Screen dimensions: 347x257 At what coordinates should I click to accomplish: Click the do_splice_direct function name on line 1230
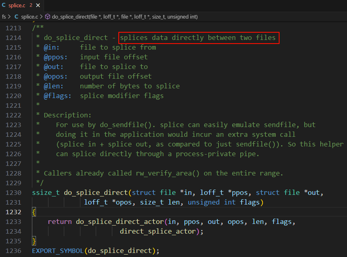pyautogui.click(x=96, y=193)
